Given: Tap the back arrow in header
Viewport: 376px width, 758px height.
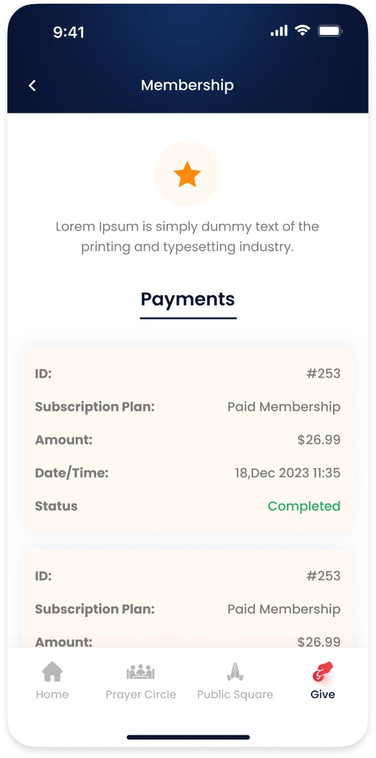Looking at the screenshot, I should pyautogui.click(x=32, y=86).
